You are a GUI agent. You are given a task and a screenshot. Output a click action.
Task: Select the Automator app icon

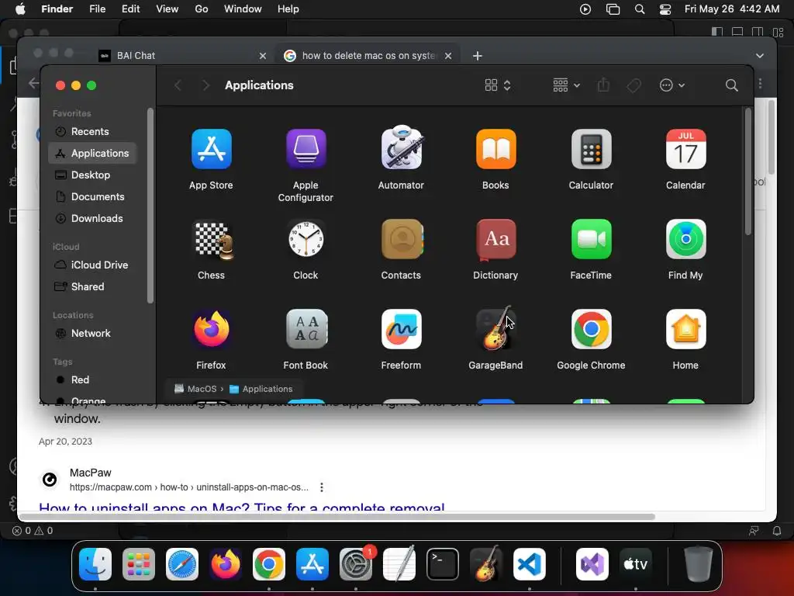point(401,148)
